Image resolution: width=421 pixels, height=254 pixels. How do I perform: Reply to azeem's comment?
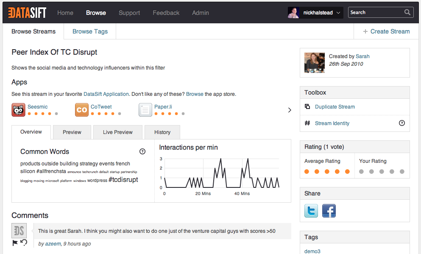pyautogui.click(x=23, y=243)
